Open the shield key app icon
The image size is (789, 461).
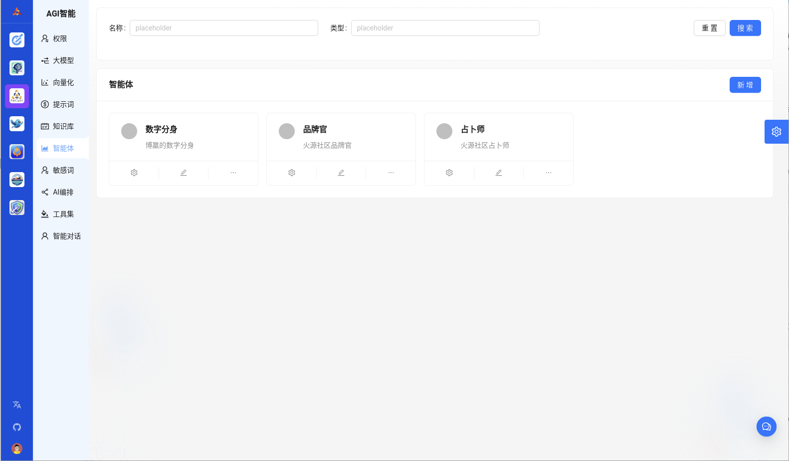point(17,207)
